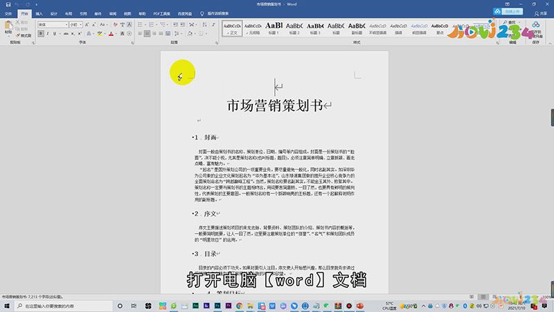The height and width of the screenshot is (312, 554).
Task: Collapse the ribbon with the chevron arrow
Action: click(550, 43)
